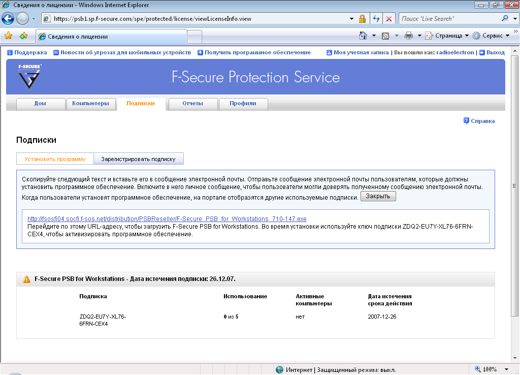Select the Сведения о лицензии browser tab
Image resolution: width=520 pixels, height=375 pixels.
111,37
